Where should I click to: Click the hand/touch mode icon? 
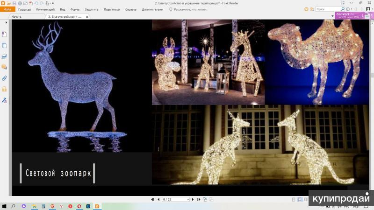click(48, 3)
